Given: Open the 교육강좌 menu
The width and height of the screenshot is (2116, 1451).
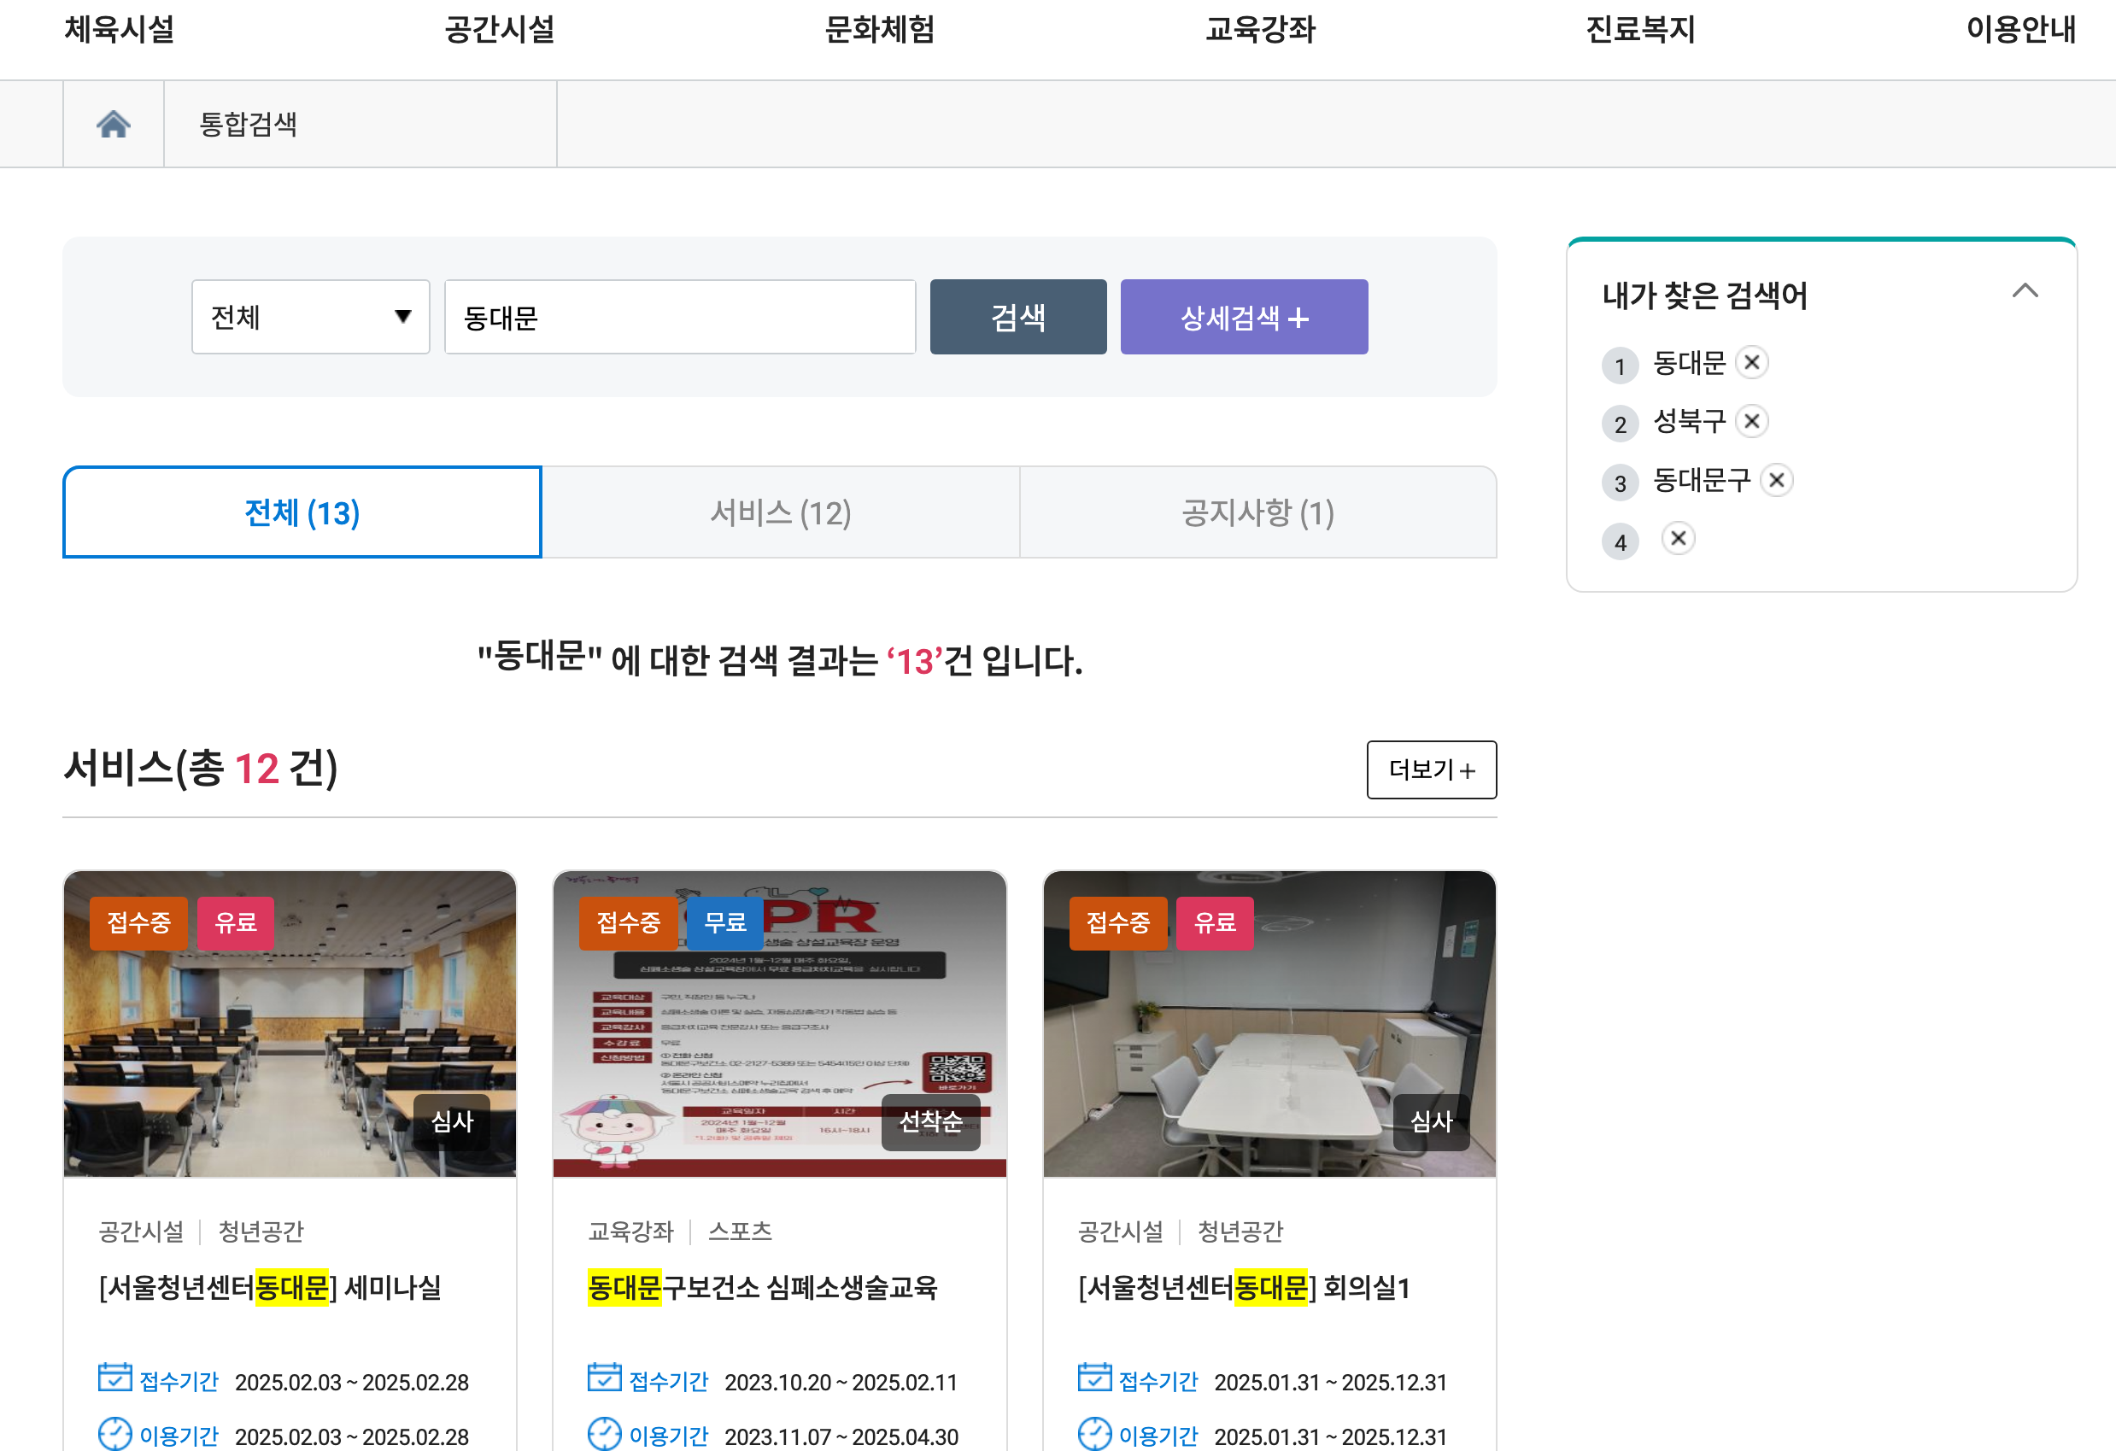Looking at the screenshot, I should pos(1260,29).
